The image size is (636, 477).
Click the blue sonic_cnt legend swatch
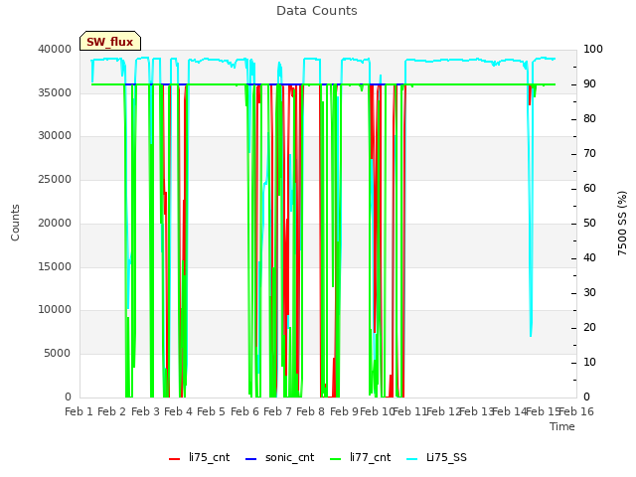coord(251,459)
